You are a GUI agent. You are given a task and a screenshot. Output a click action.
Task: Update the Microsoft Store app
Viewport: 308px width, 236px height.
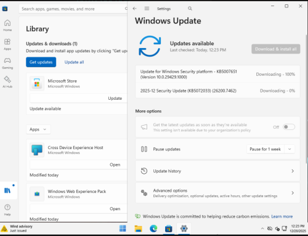pyautogui.click(x=115, y=98)
